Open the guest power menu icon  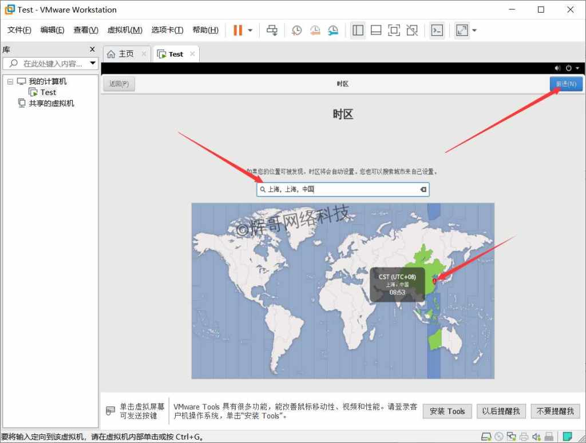point(568,68)
